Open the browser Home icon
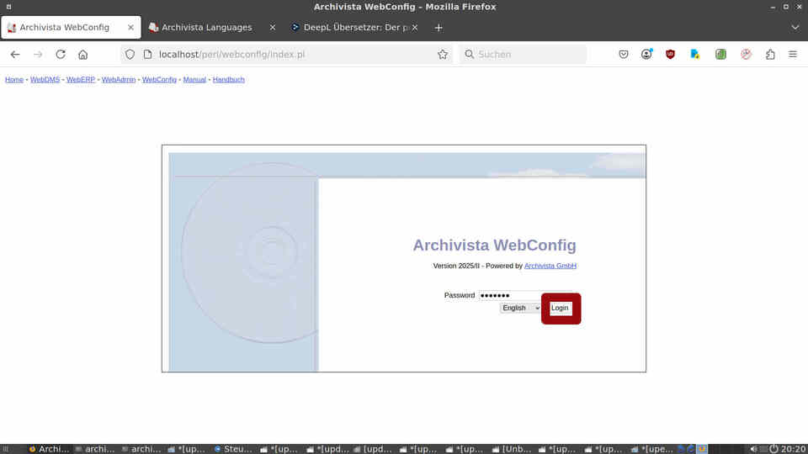The width and height of the screenshot is (808, 454). tap(83, 54)
